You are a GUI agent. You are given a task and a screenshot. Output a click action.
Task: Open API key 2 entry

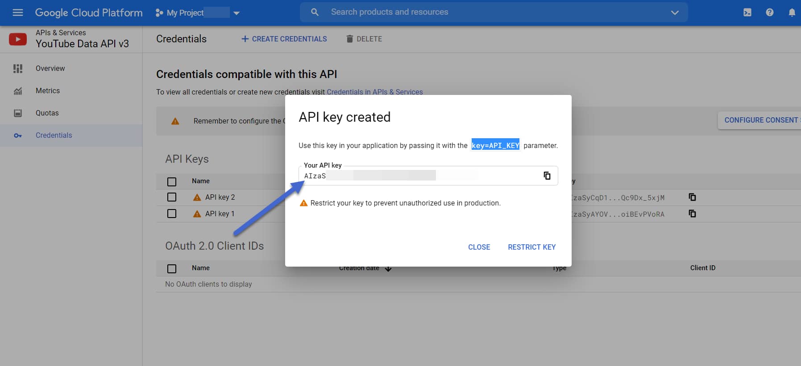coord(220,197)
